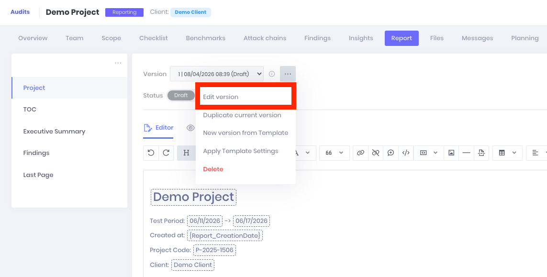Switch to preview using the eye icon
547x277 pixels.
click(190, 128)
